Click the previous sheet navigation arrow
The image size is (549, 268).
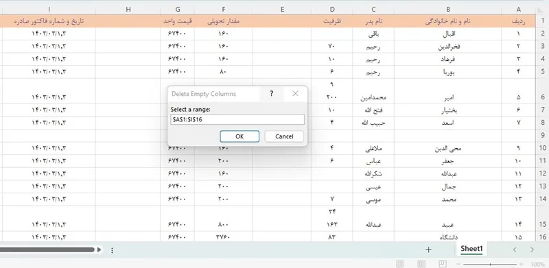[x=515, y=249]
